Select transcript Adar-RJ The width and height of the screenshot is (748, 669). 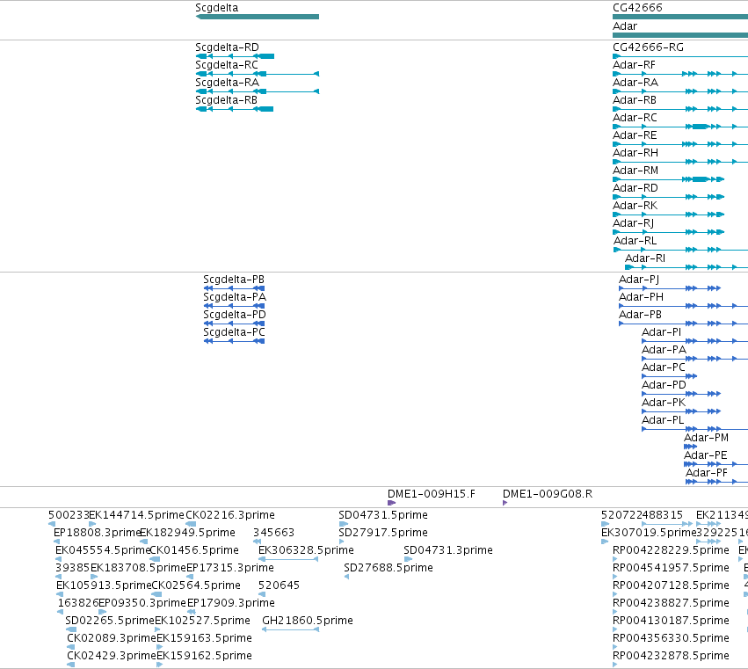coord(634,224)
